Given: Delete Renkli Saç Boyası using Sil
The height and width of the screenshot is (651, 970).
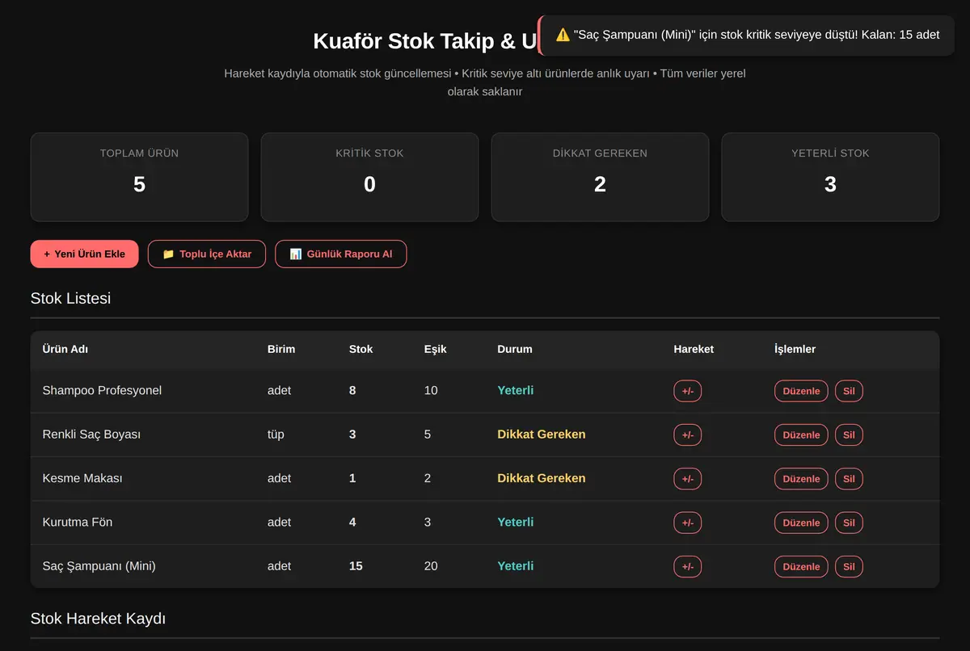Looking at the screenshot, I should point(849,435).
